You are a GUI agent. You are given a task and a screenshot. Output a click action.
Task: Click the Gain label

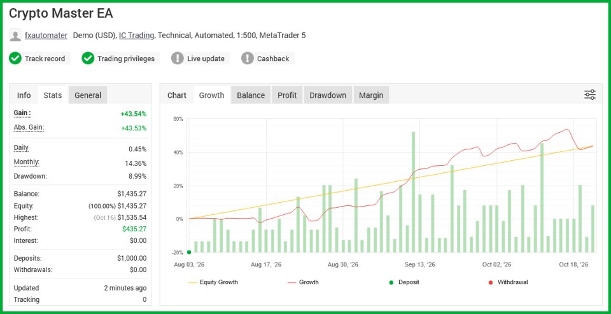tap(22, 113)
